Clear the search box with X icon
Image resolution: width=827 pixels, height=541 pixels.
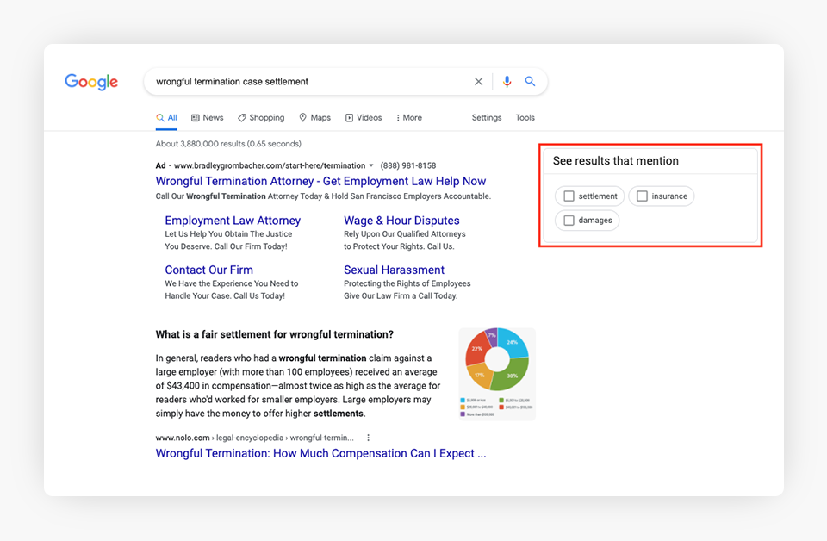pyautogui.click(x=479, y=82)
